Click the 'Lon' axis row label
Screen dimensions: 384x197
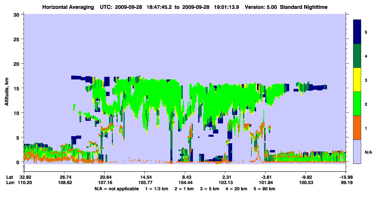[10, 183]
